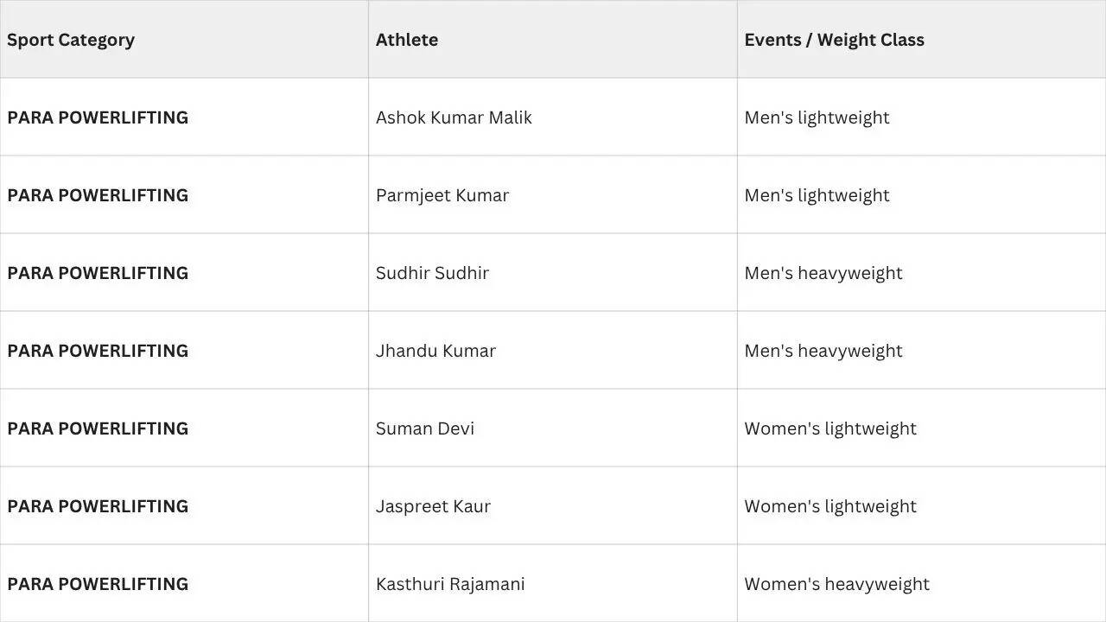Screen dimensions: 1106x622
Task: Click the Events / Weight Class header
Action: click(921, 39)
